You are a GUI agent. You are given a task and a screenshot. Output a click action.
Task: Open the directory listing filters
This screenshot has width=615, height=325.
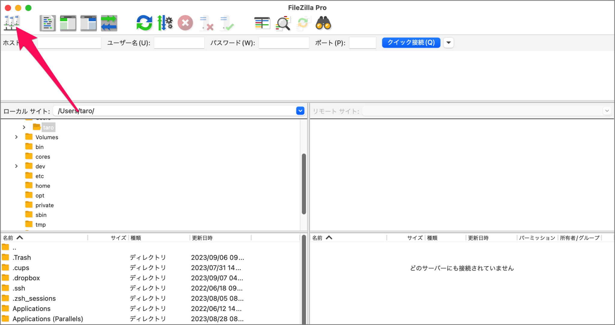[262, 23]
